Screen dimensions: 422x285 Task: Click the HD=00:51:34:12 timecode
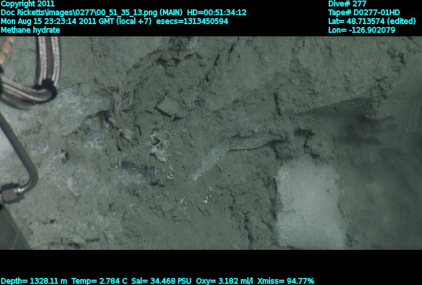pos(217,13)
